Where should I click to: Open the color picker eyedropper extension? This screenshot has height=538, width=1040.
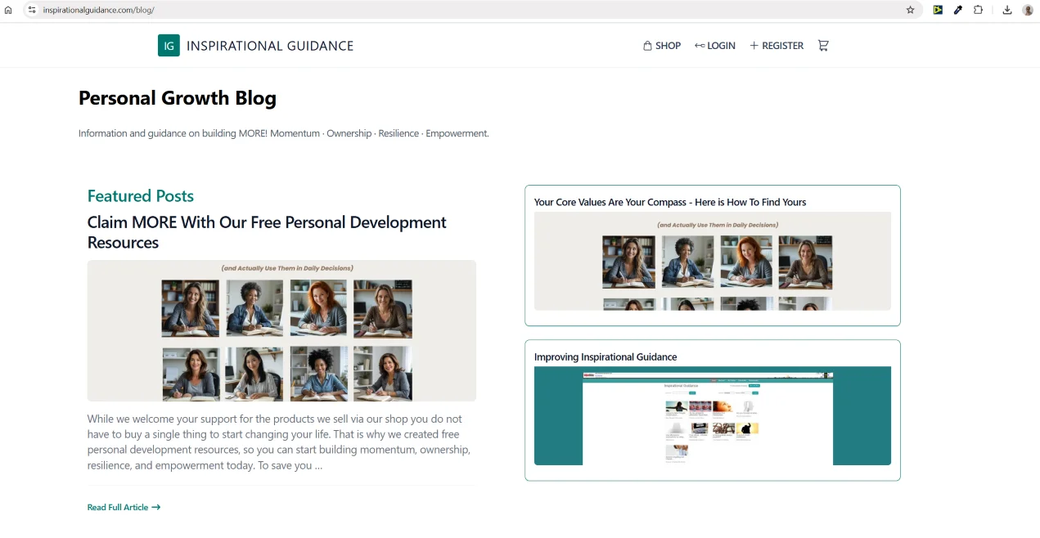coord(958,10)
